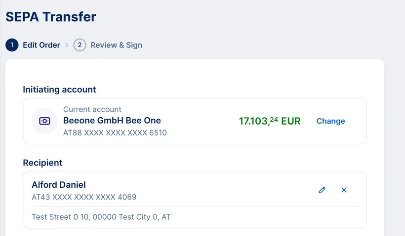Image resolution: width=405 pixels, height=236 pixels.
Task: Click the 17.103,24 EUR balance amount
Action: pyautogui.click(x=269, y=121)
